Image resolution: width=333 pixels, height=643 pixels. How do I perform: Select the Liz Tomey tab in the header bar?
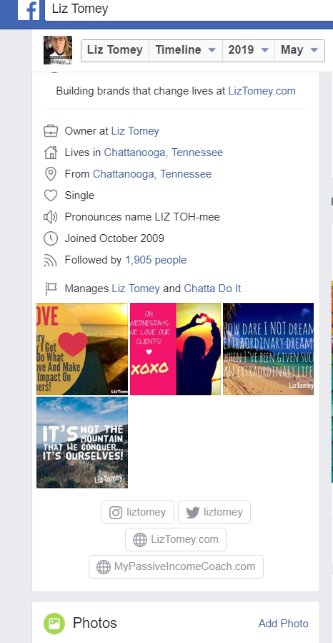click(115, 50)
